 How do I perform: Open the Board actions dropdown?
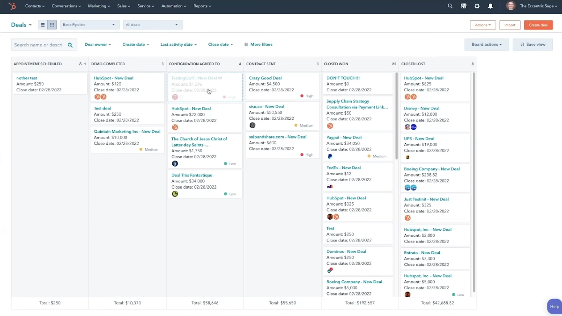tap(487, 44)
